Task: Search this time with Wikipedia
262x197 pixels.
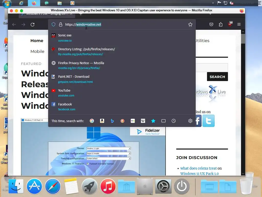Action: coord(143,121)
